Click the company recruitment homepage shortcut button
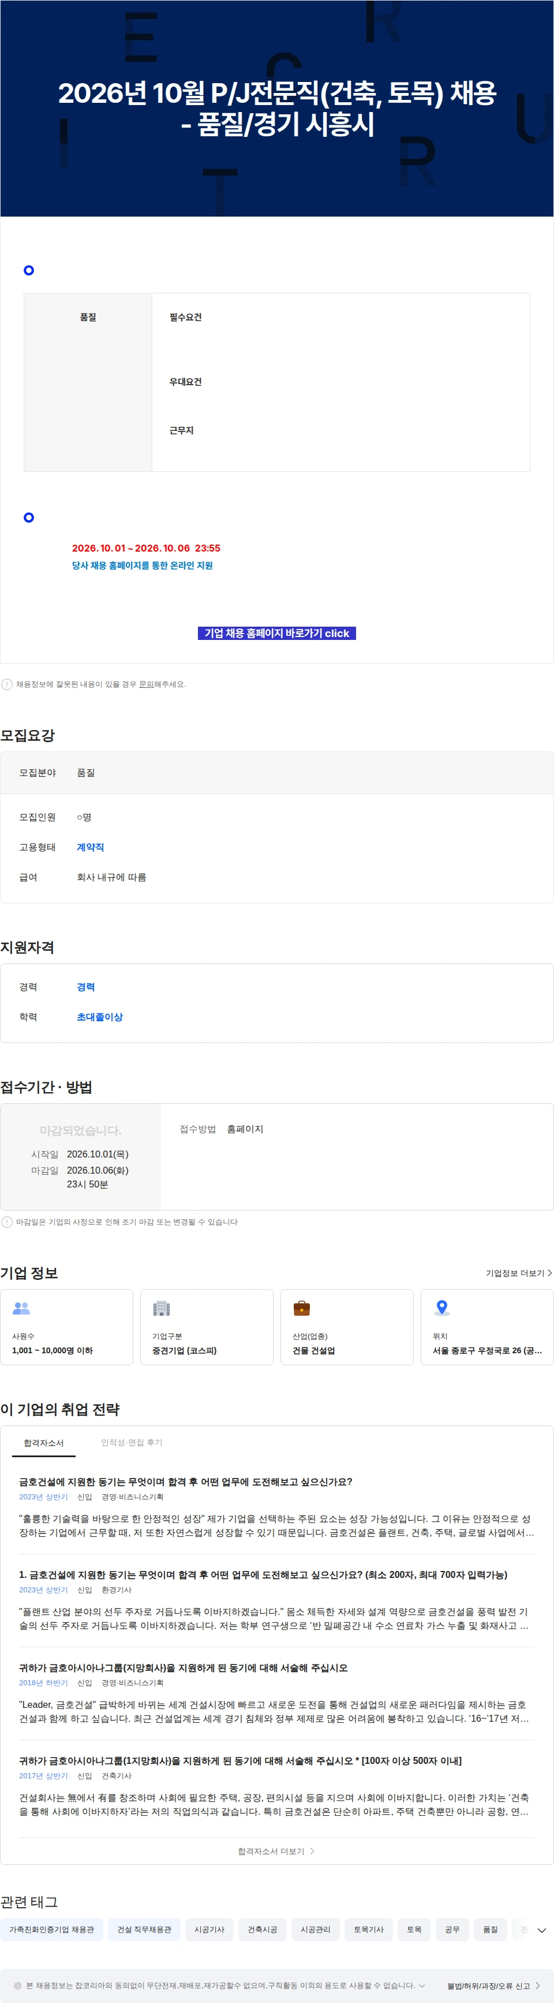The image size is (554, 2003). coord(276,633)
